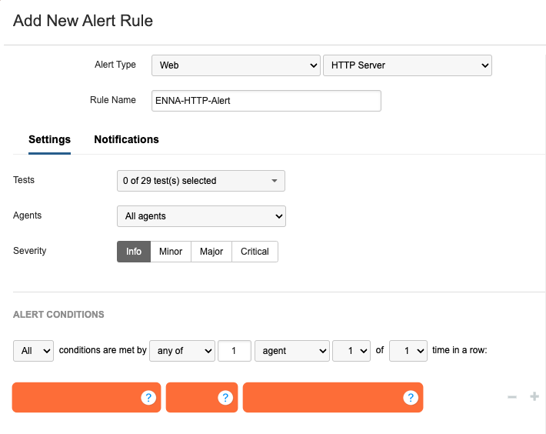
Task: Open the agent unit dropdown
Action: coord(291,351)
